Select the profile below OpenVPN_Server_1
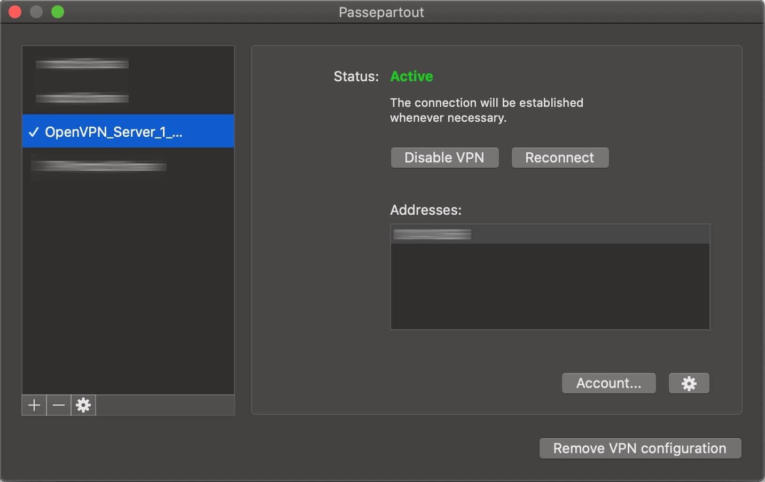The image size is (765, 482). (x=99, y=167)
